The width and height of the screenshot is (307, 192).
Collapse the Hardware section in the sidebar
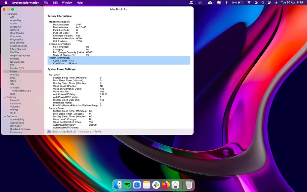(4, 13)
